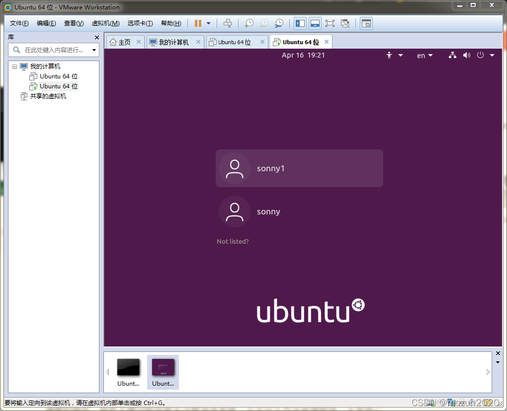The width and height of the screenshot is (507, 411).
Task: Click the Not listed? link
Action: point(233,241)
